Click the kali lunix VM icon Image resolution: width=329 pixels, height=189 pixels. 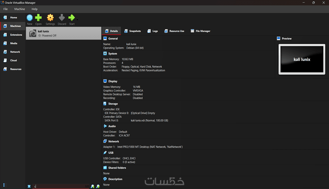(32, 33)
